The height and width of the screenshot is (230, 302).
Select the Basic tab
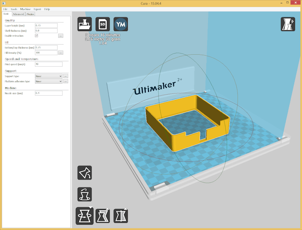pos(6,14)
